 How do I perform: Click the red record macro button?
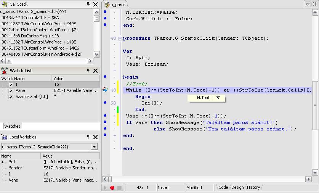[x=112, y=188]
